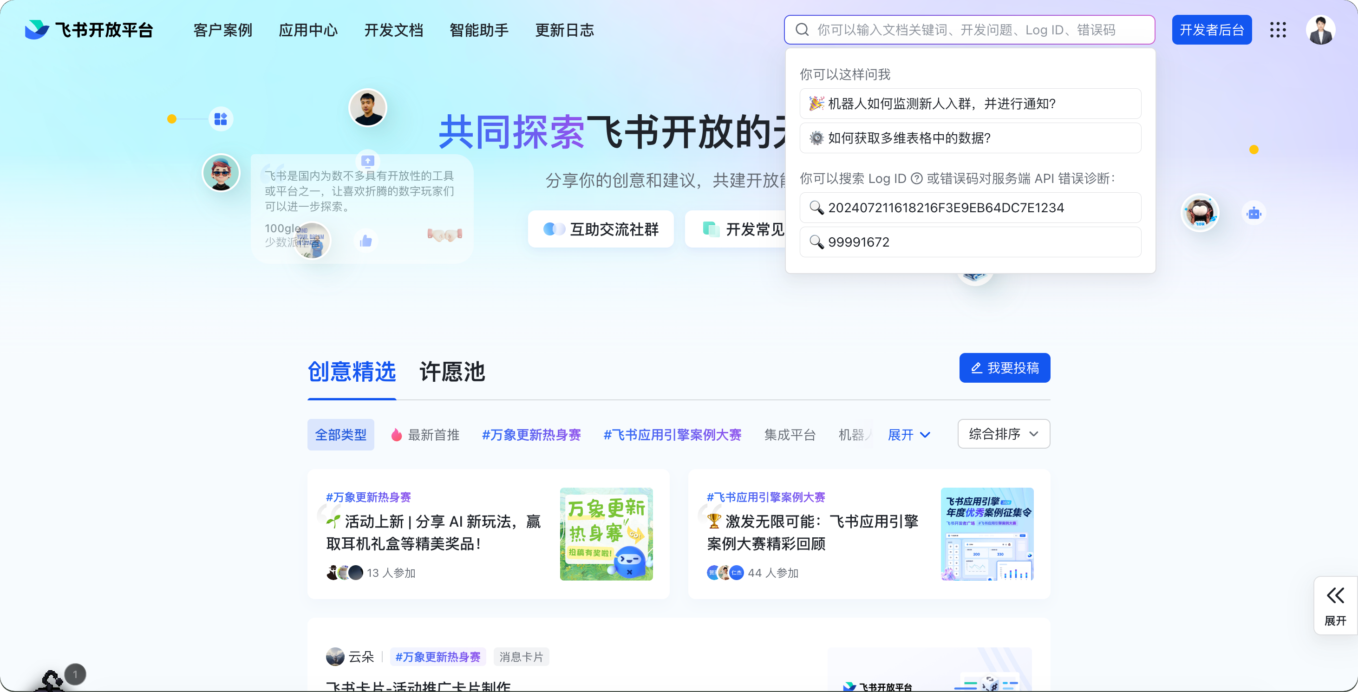
Task: Click the sunglasses cartoon avatar on left
Action: coord(221,172)
